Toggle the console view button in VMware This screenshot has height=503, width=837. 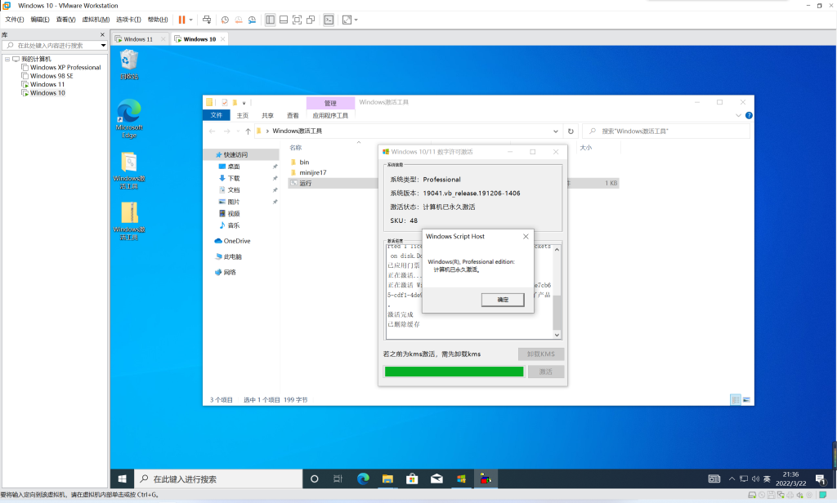click(329, 20)
